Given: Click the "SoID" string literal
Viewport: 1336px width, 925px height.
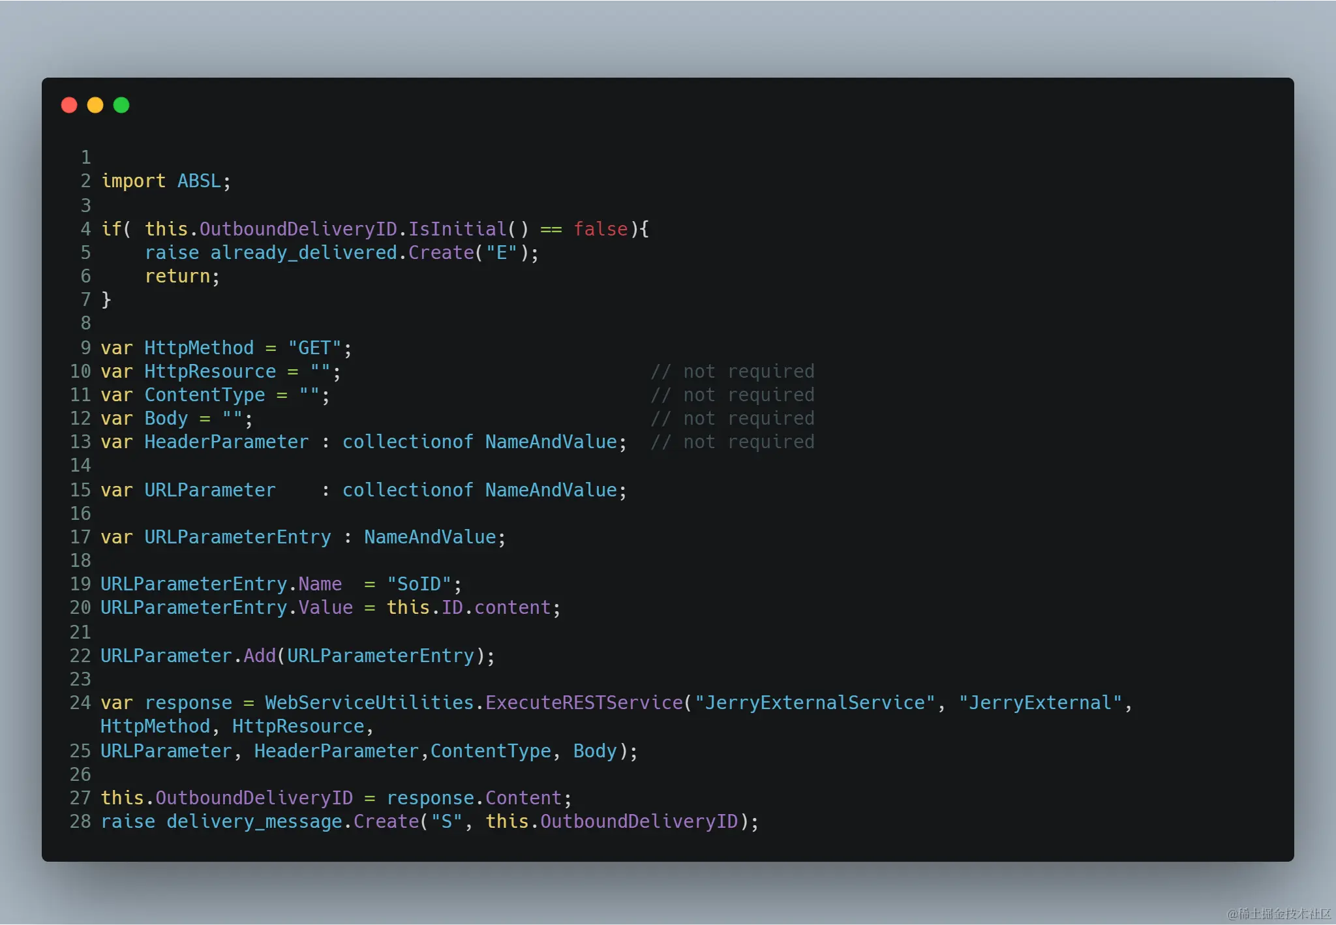Looking at the screenshot, I should pyautogui.click(x=419, y=584).
